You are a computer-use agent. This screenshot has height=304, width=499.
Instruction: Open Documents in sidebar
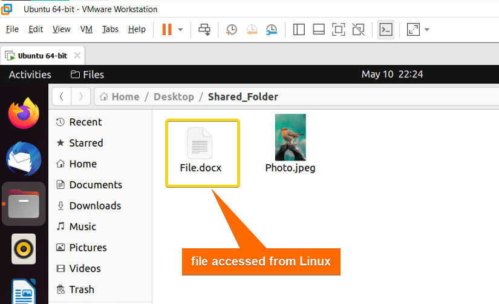[x=100, y=185]
